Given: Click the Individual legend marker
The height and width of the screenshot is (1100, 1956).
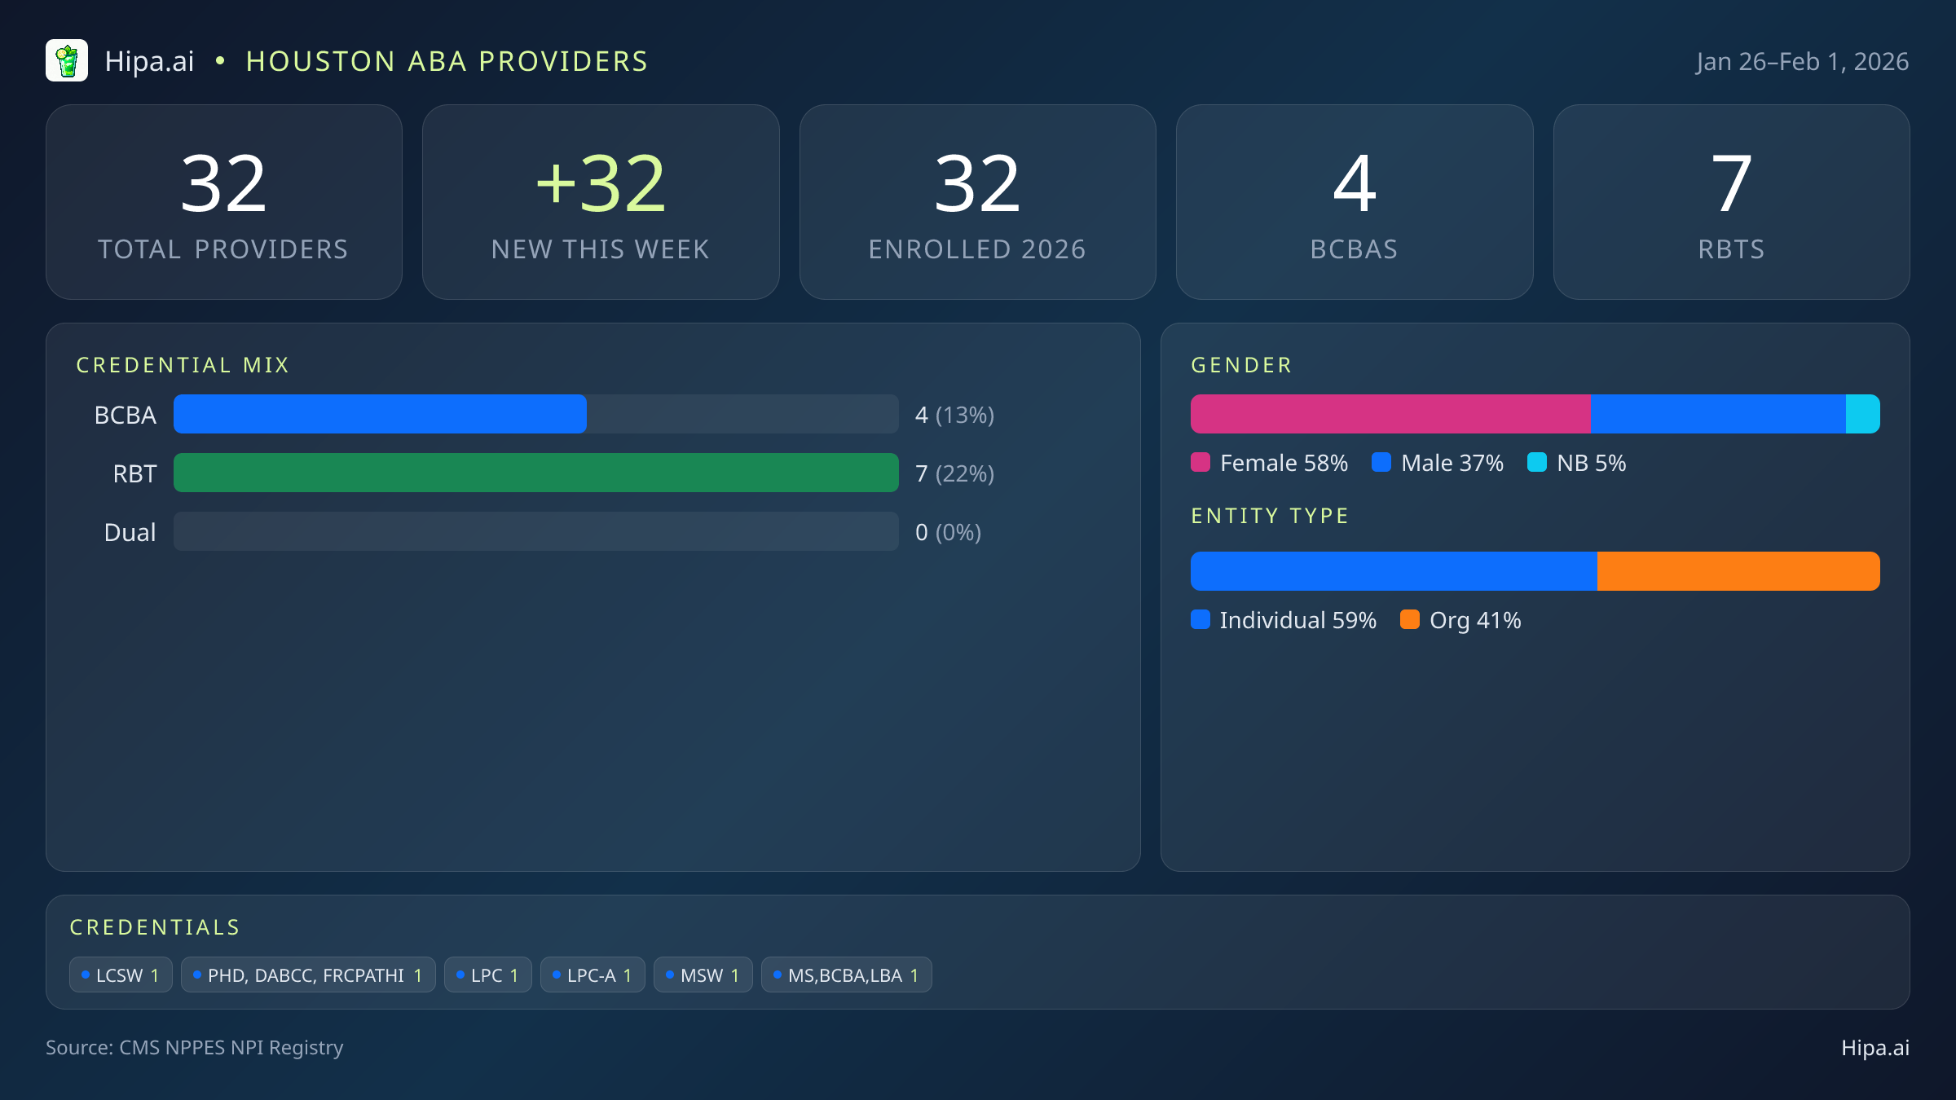Looking at the screenshot, I should [x=1200, y=619].
